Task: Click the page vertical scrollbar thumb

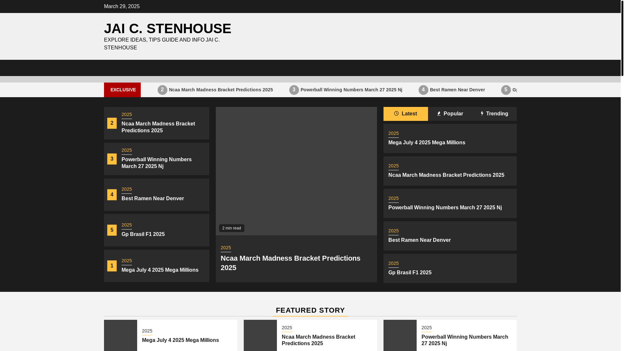Action: click(x=622, y=38)
